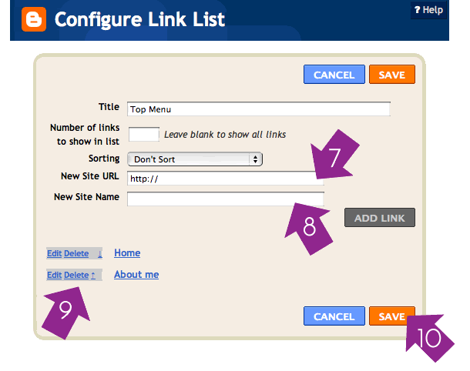
Task: Move Home link down with arrow
Action: 99,253
